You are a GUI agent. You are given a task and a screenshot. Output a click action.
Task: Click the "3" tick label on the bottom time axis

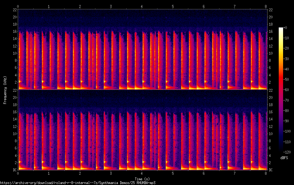pos(111,173)
